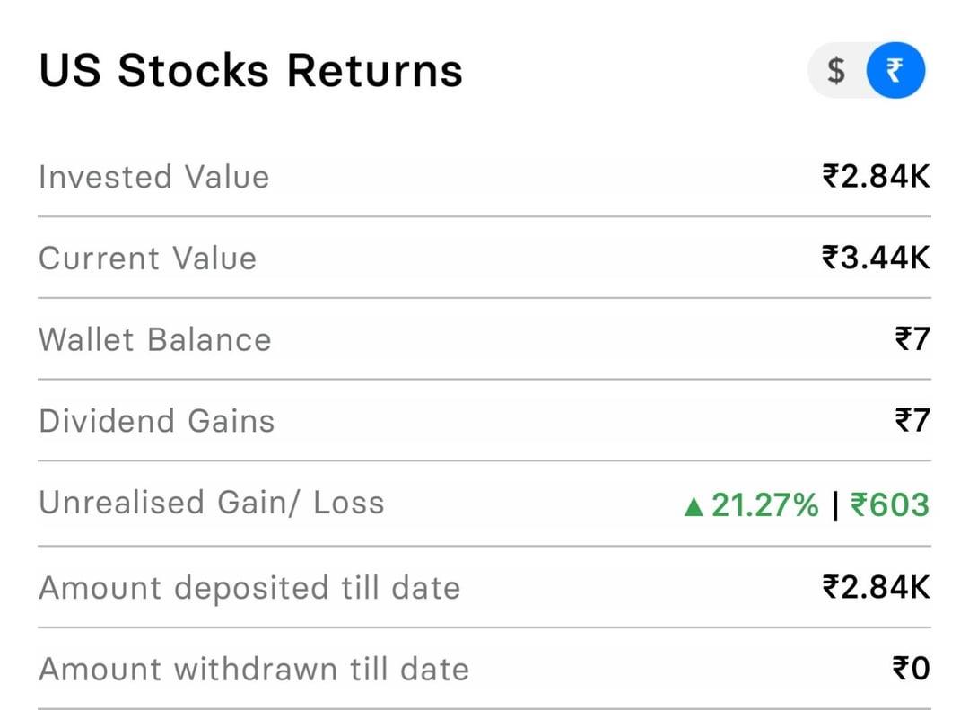Select the rupee currency option
The height and width of the screenshot is (710, 969).
pos(895,70)
